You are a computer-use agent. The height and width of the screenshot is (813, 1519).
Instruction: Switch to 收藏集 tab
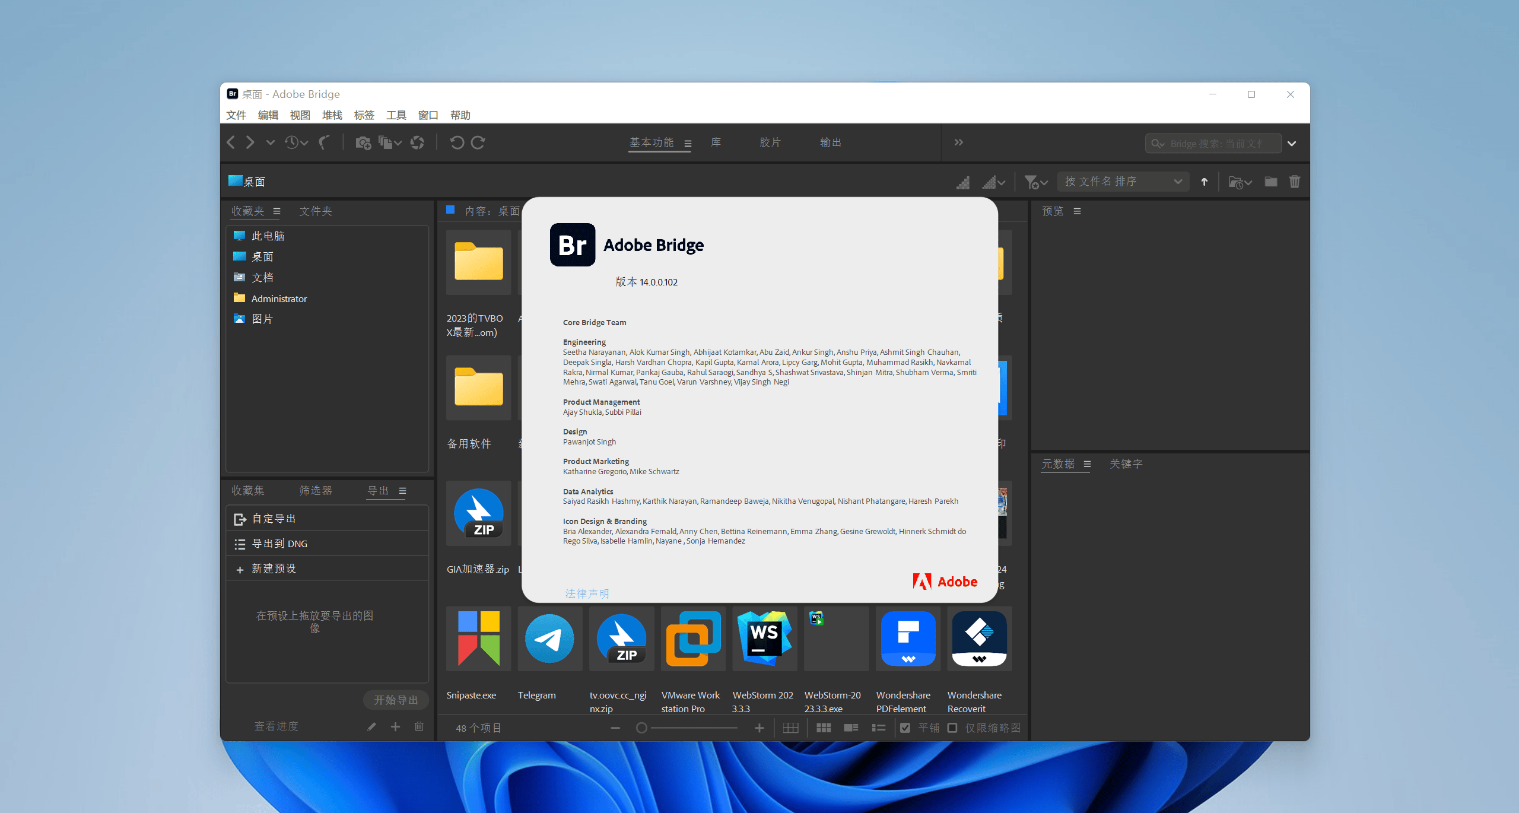pos(248,491)
